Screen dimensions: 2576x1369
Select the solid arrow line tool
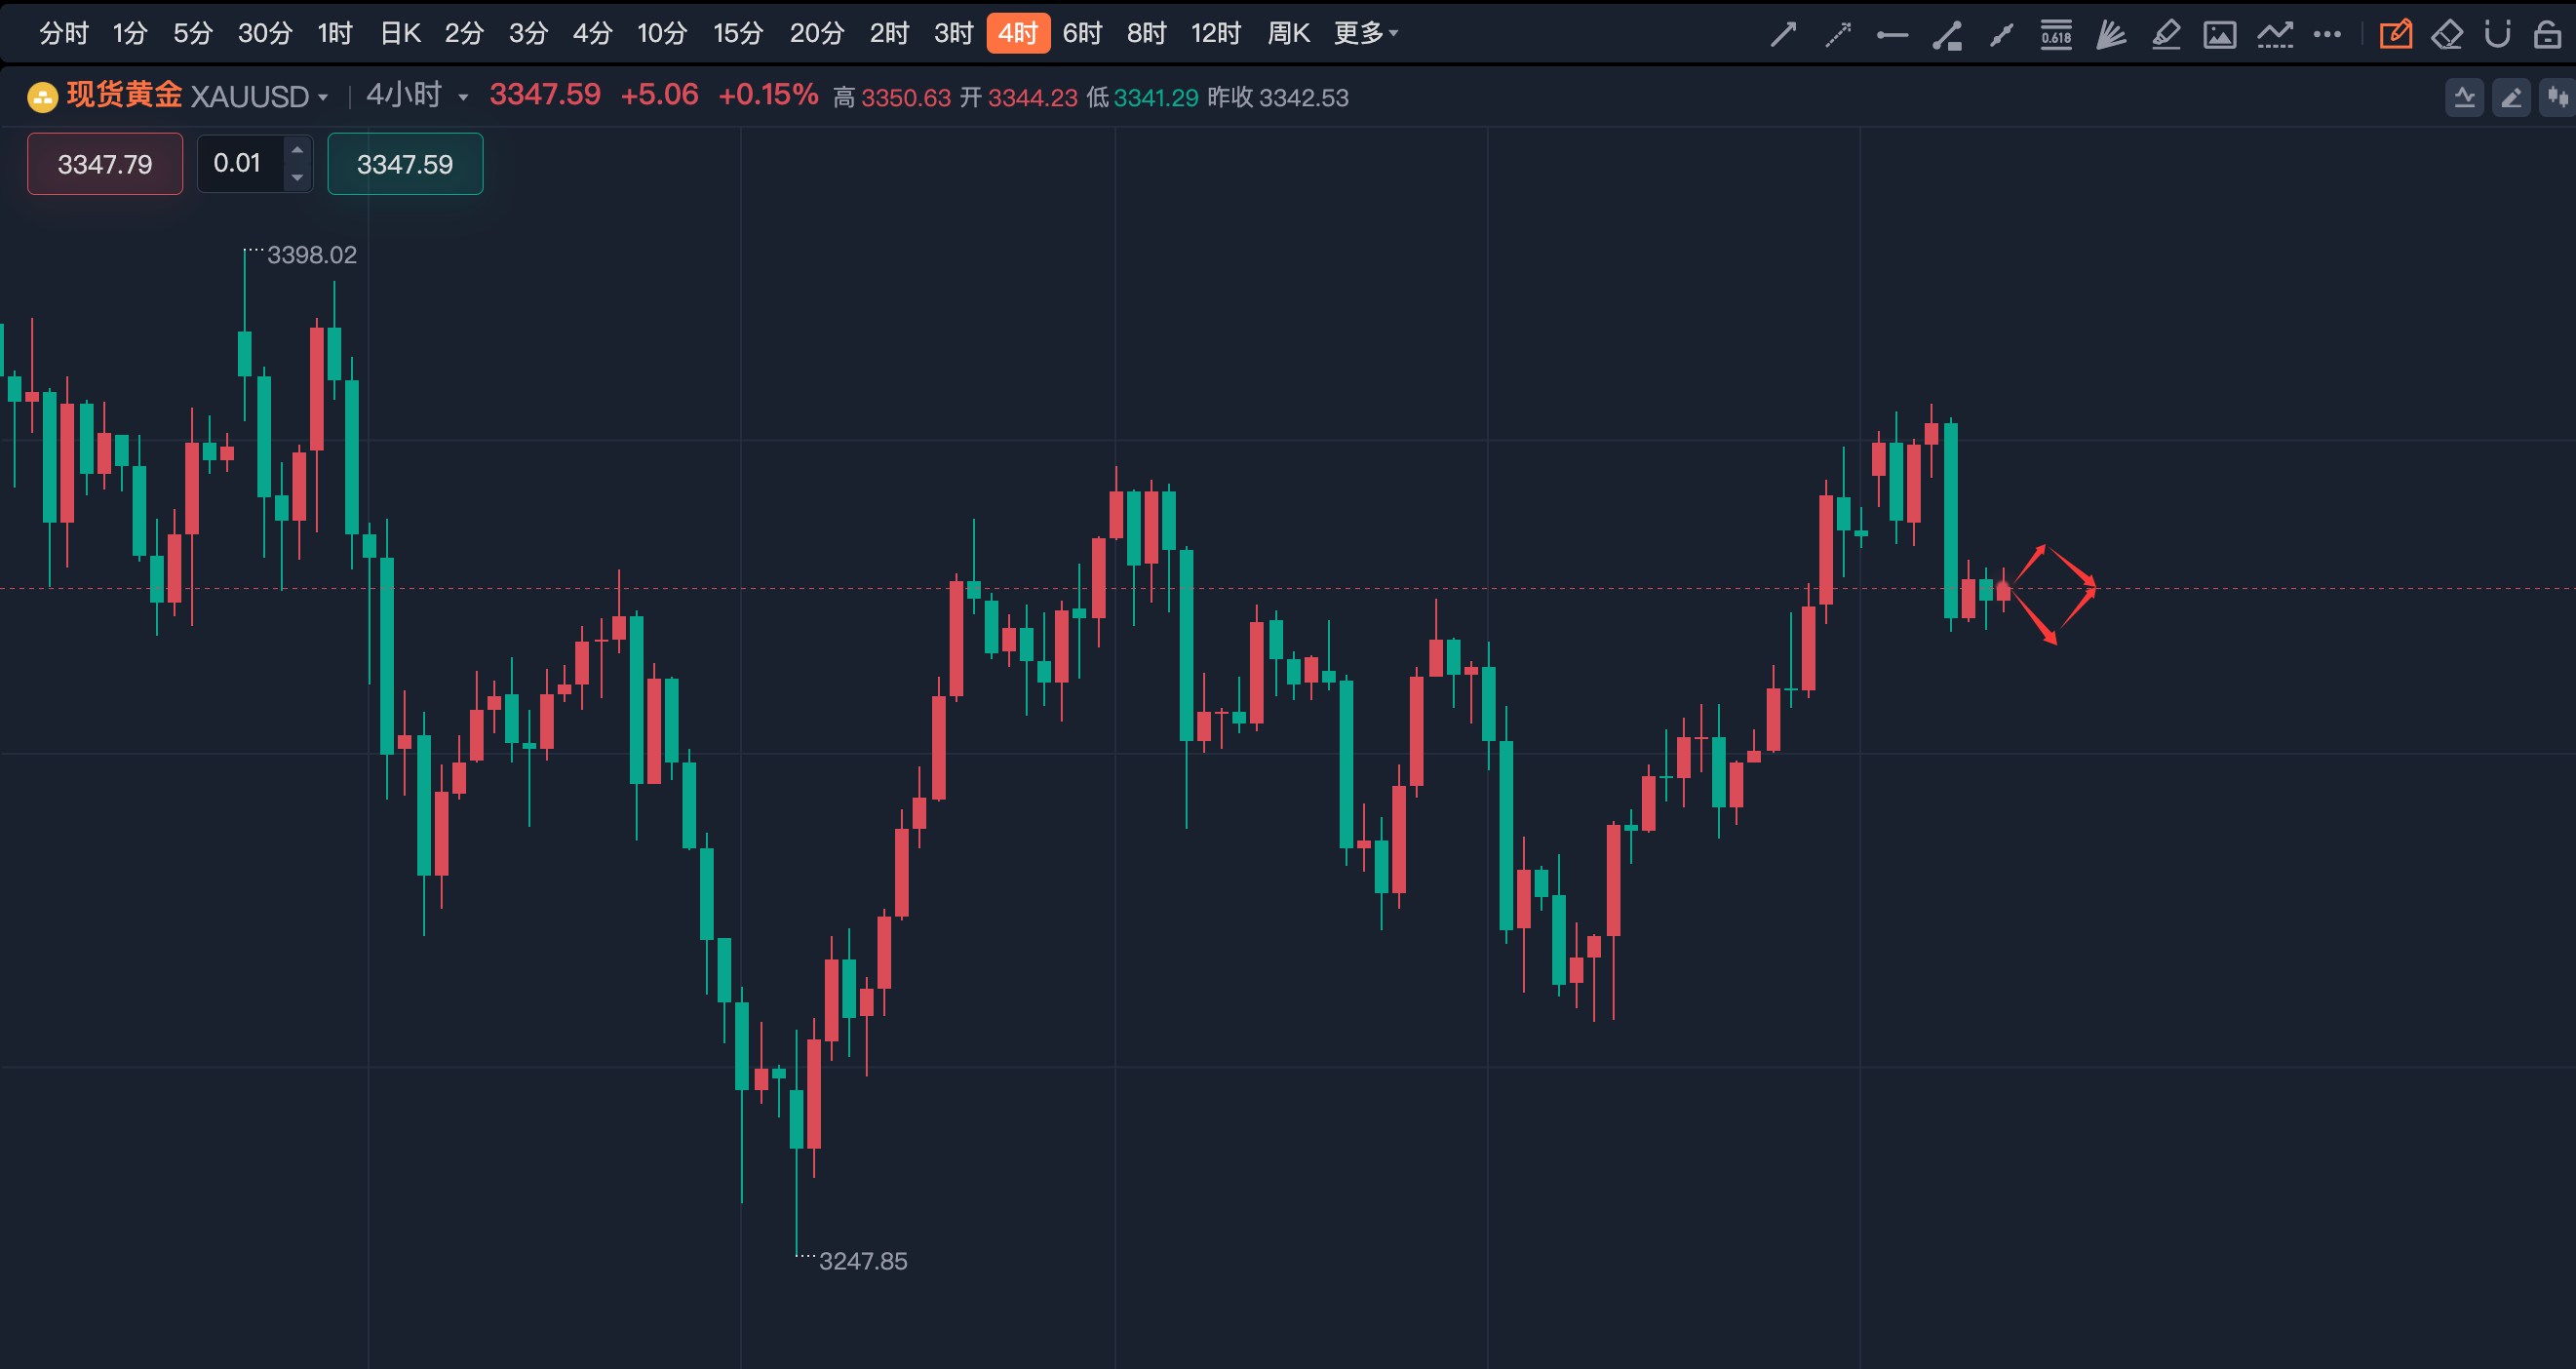click(1783, 34)
